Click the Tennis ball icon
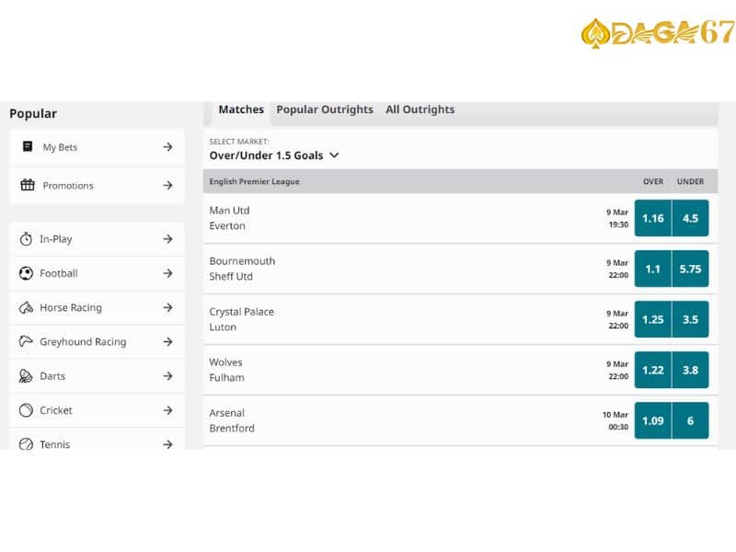Screen dimensions: 736x552 click(x=26, y=443)
